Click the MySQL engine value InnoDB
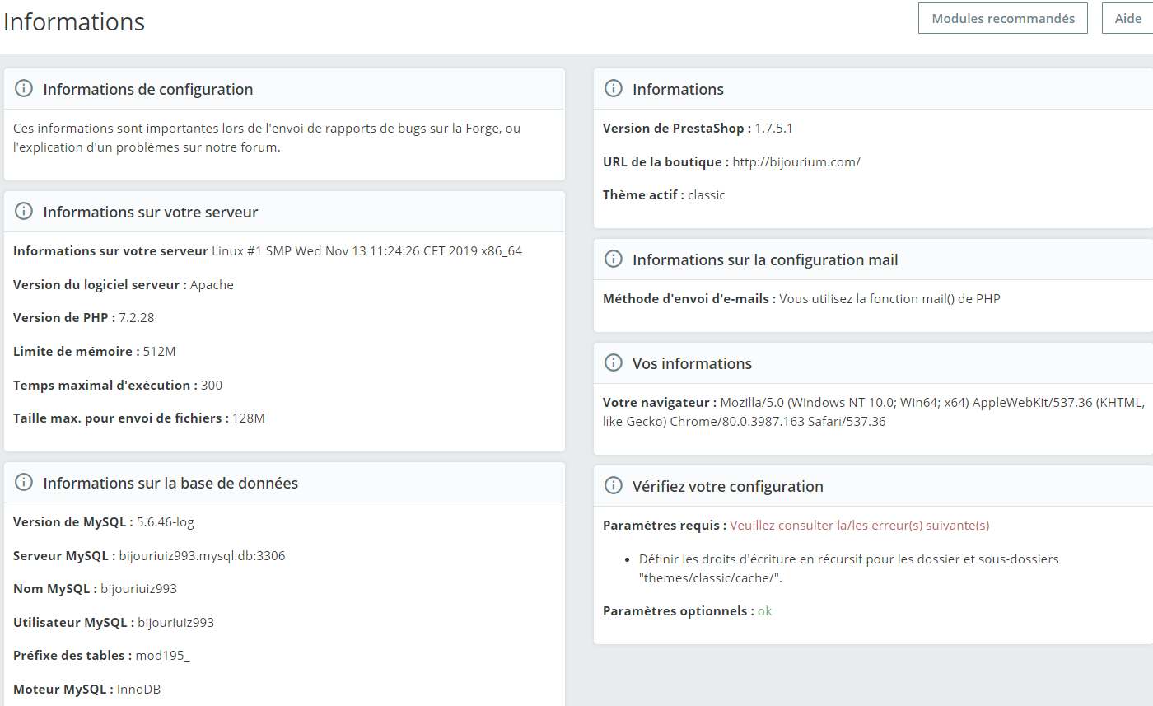Viewport: 1153px width, 706px height. (x=138, y=690)
